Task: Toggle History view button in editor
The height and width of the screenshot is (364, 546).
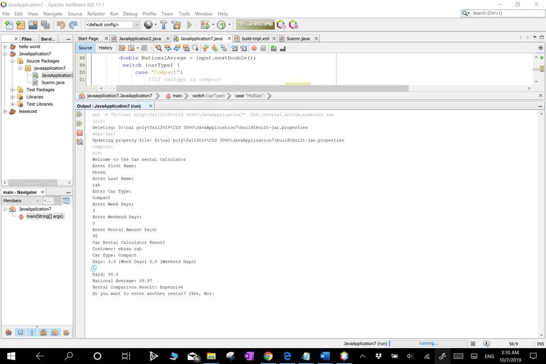Action: pyautogui.click(x=106, y=48)
